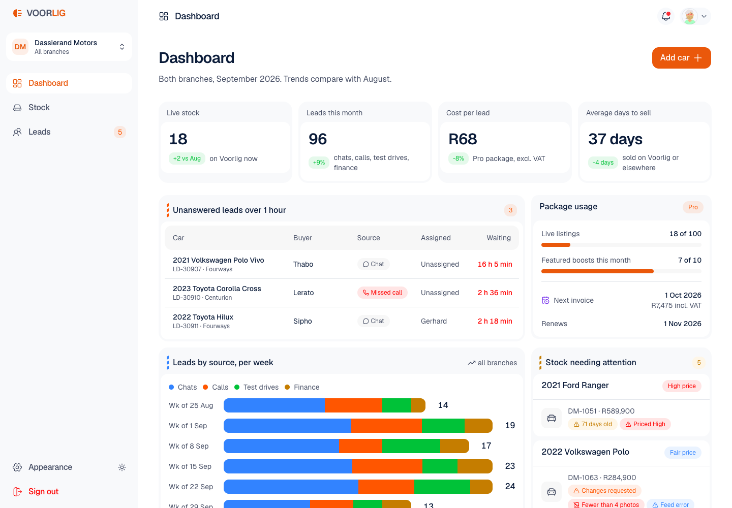This screenshot has width=732, height=508.
Task: Click the Leads people icon in sidebar
Action: 17,132
